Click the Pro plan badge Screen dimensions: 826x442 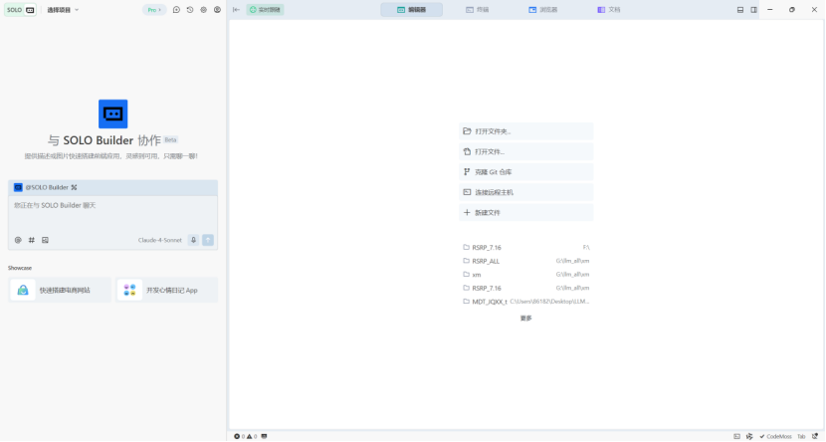[154, 10]
